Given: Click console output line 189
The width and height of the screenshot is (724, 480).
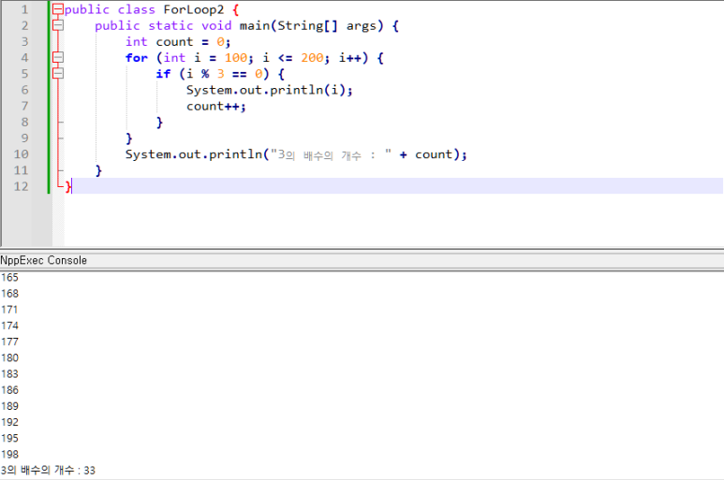Looking at the screenshot, I should click(9, 406).
